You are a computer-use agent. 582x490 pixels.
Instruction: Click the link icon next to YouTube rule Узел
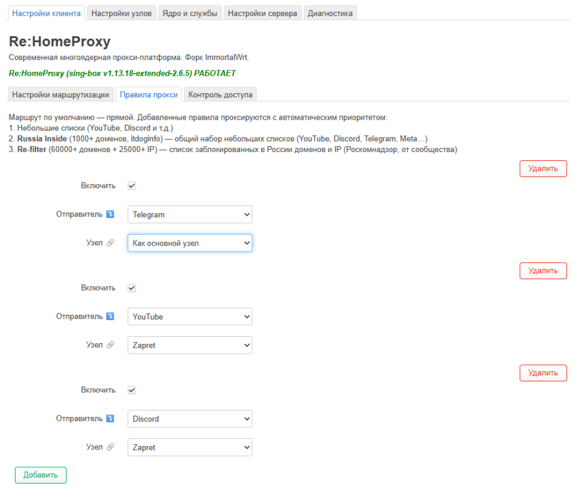[110, 345]
